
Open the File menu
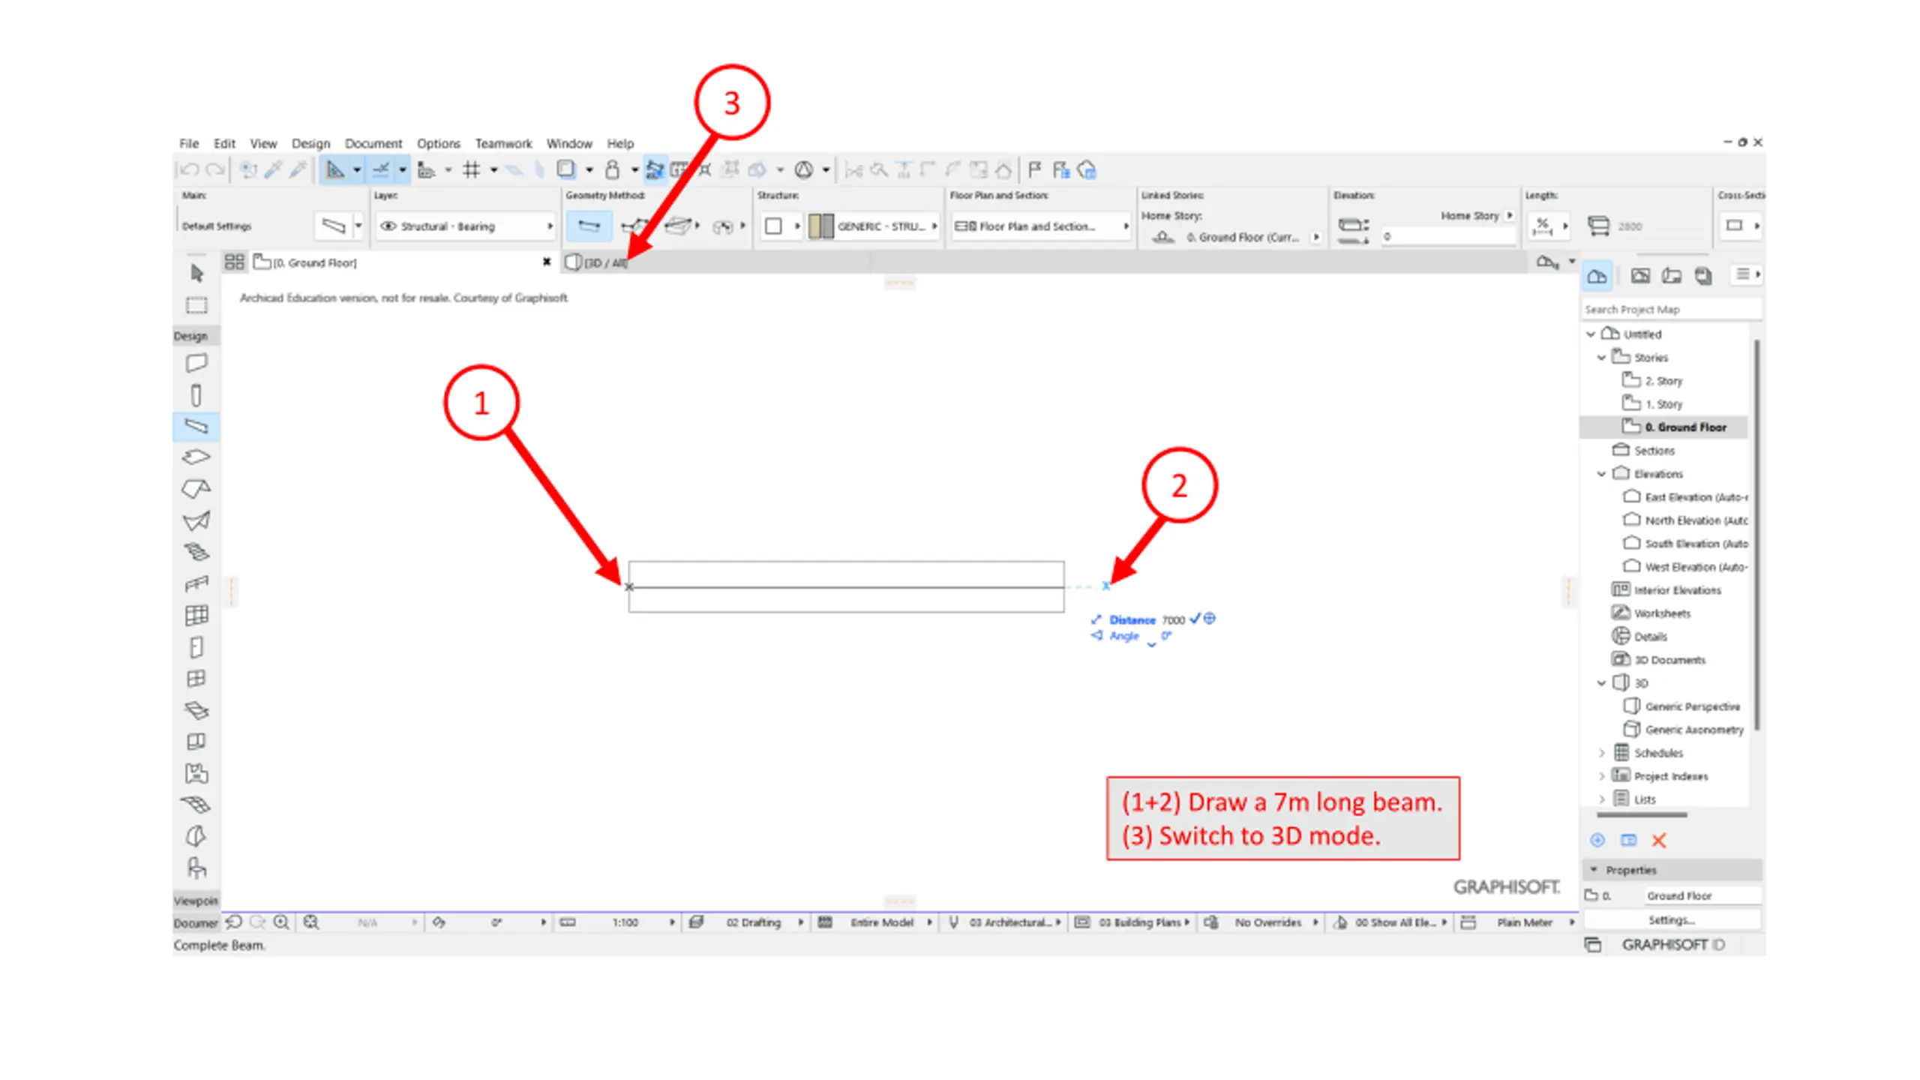(189, 143)
